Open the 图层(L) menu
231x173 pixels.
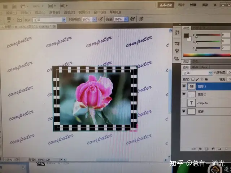click(x=40, y=13)
